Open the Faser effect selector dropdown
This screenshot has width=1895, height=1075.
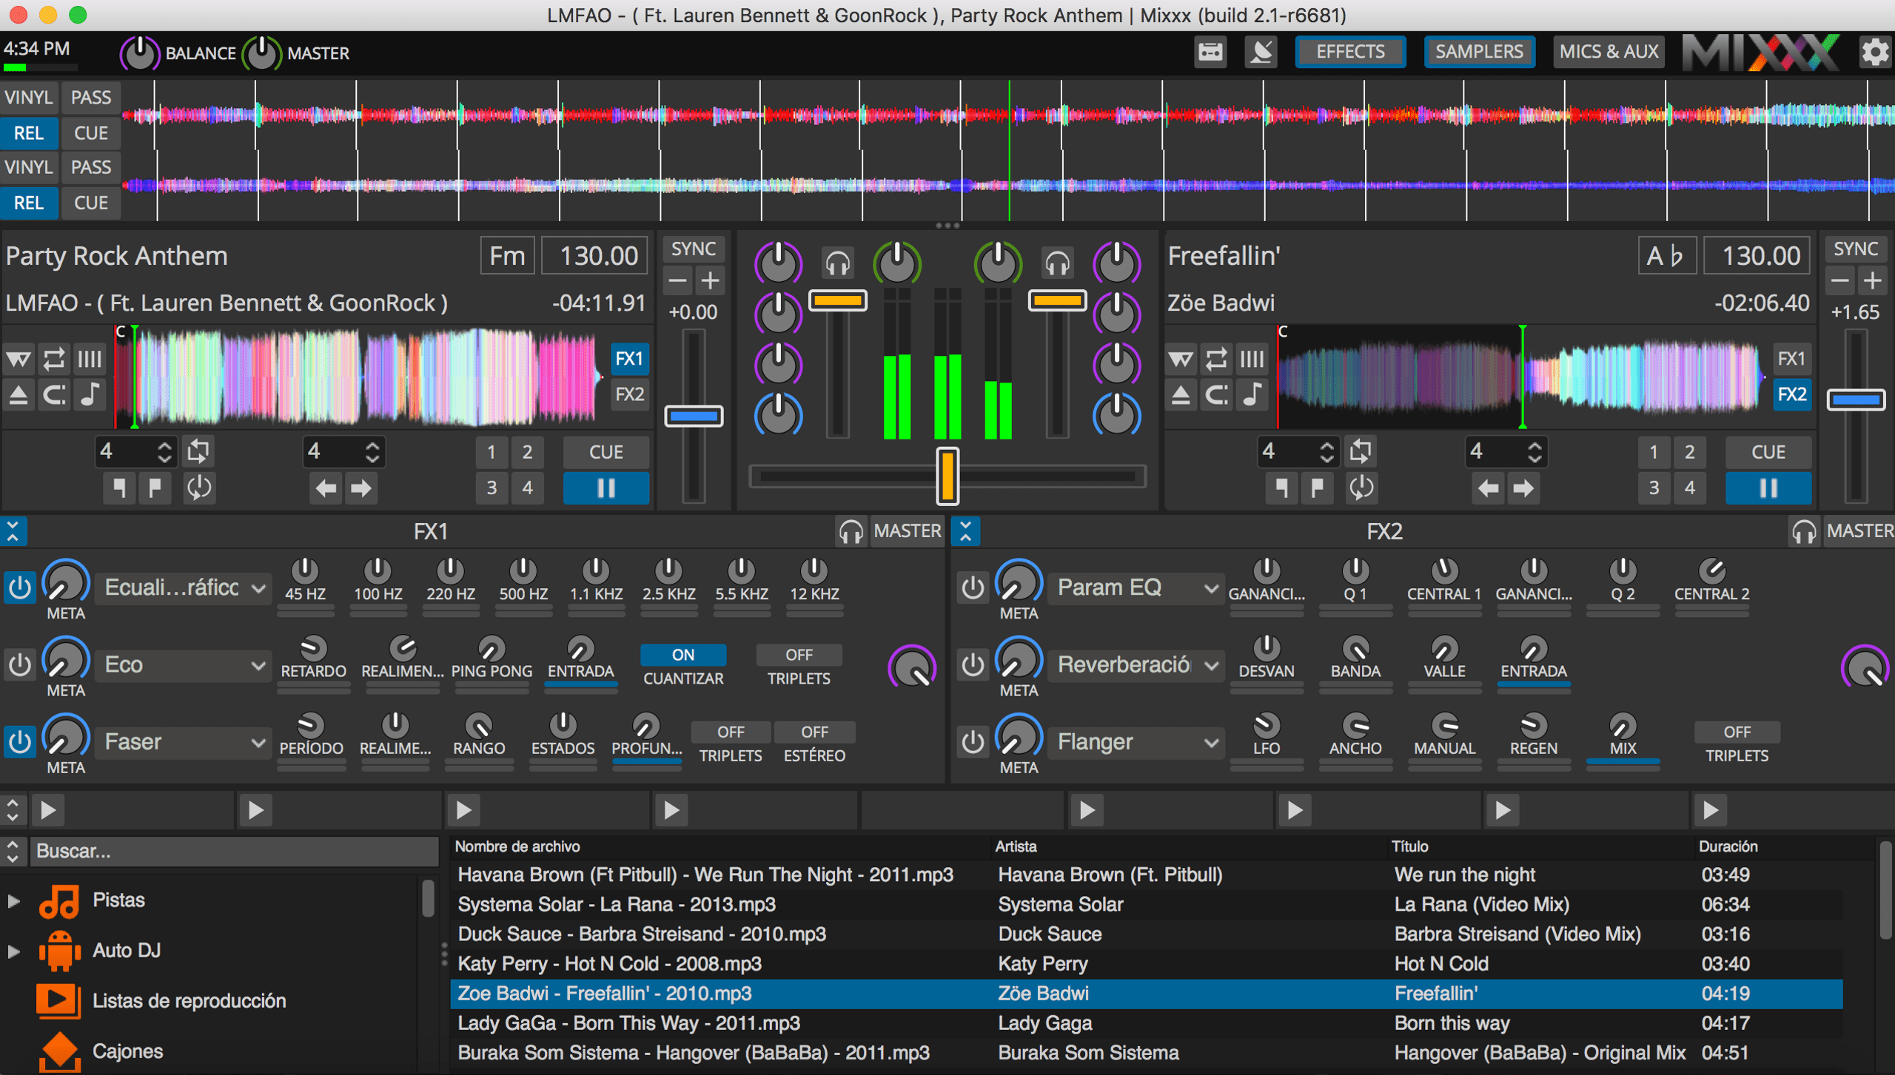coord(184,742)
